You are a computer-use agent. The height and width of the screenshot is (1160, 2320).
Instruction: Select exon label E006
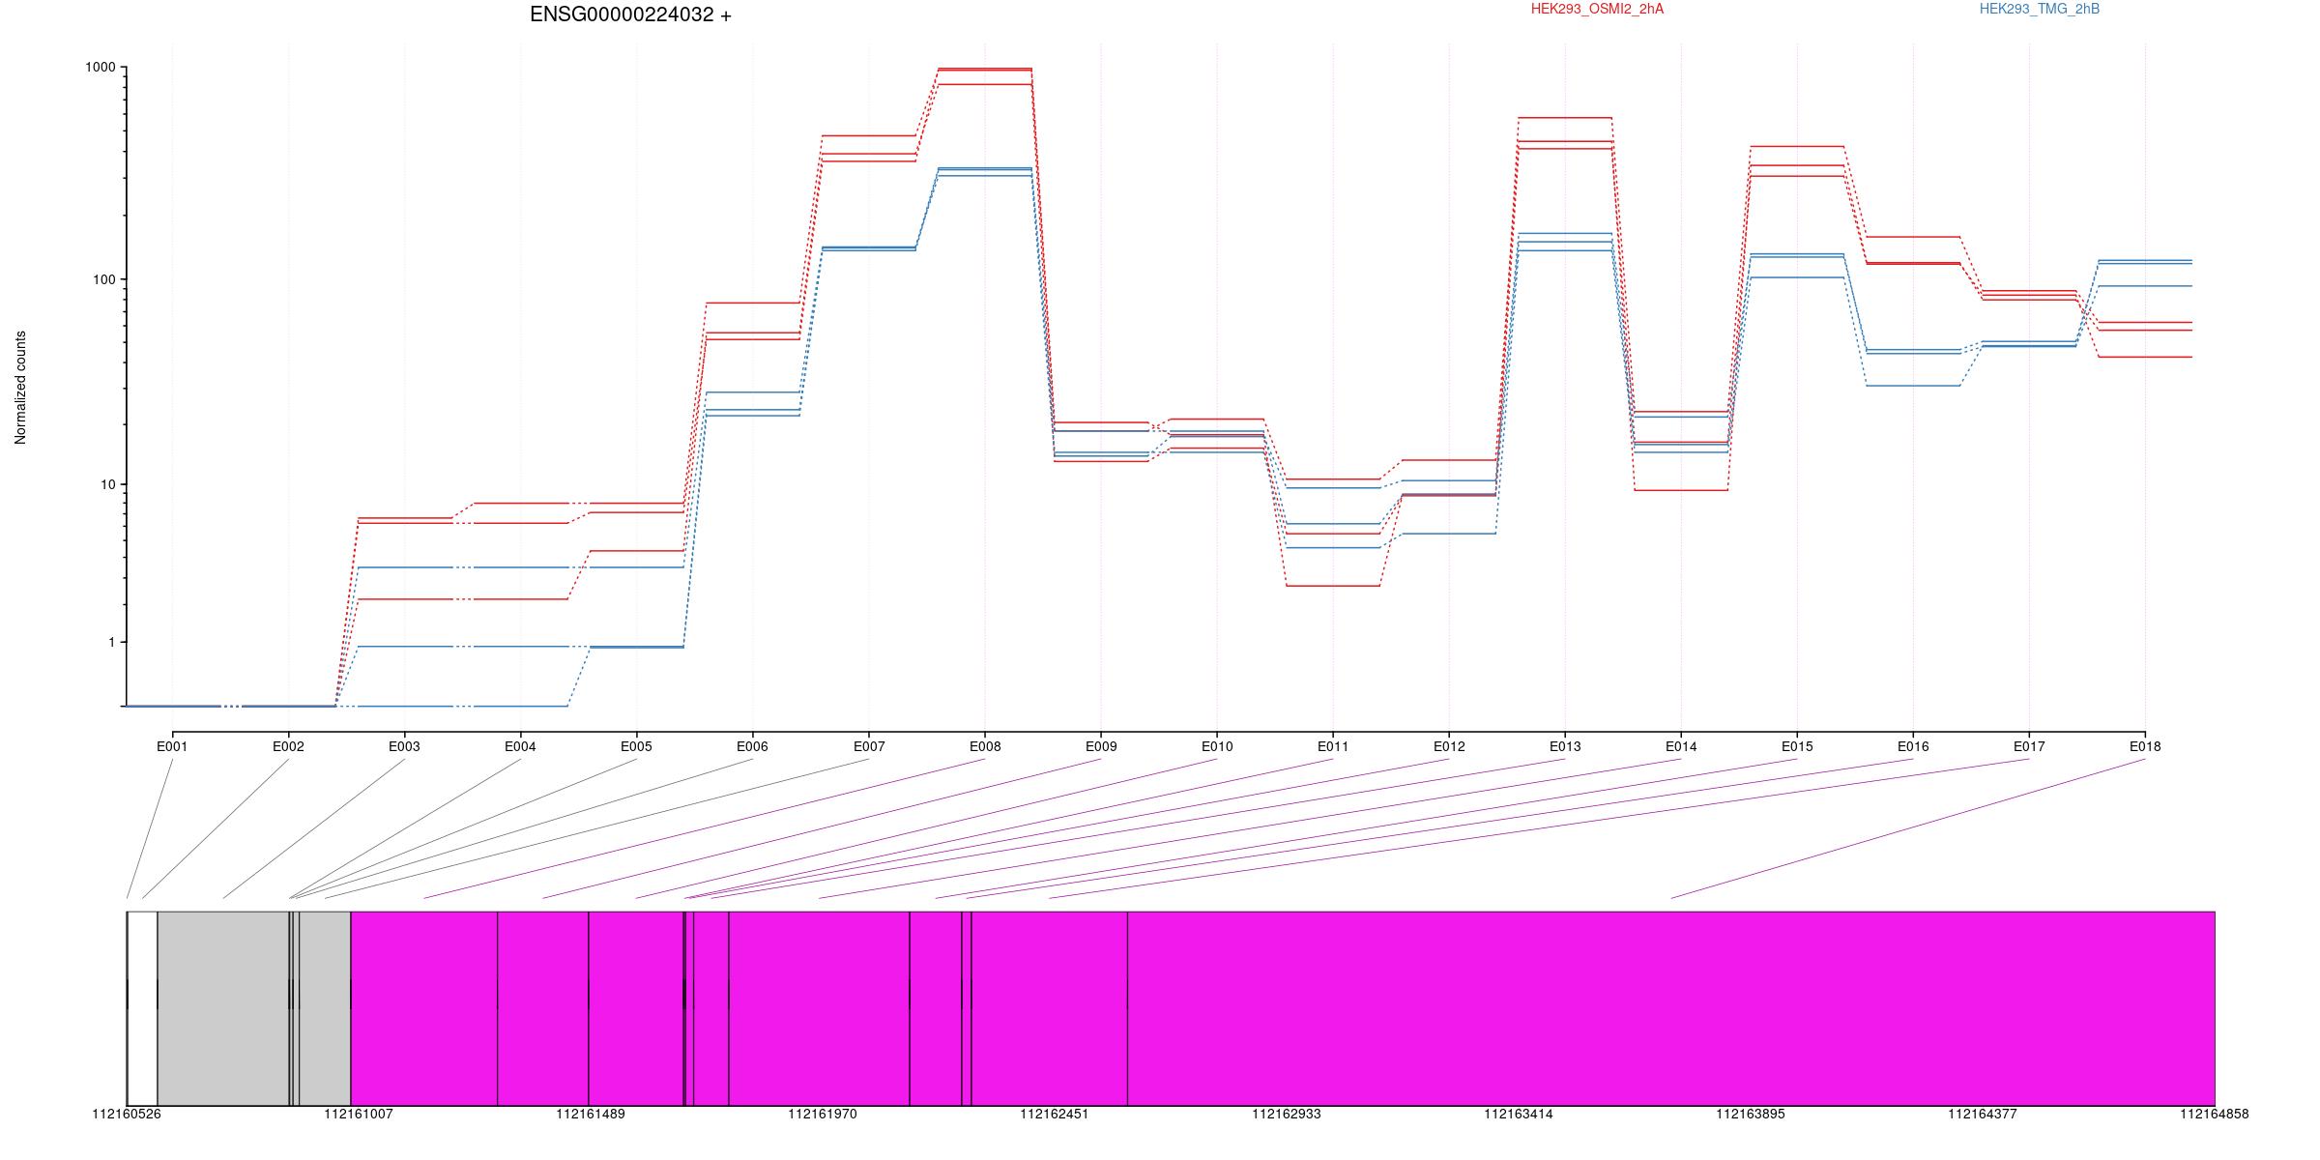point(752,746)
